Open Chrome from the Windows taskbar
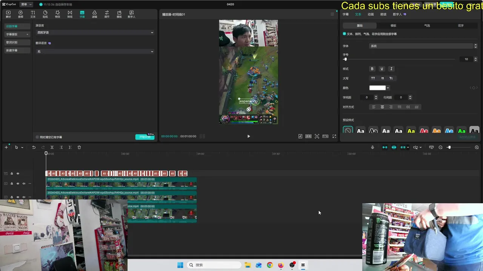 click(269, 265)
